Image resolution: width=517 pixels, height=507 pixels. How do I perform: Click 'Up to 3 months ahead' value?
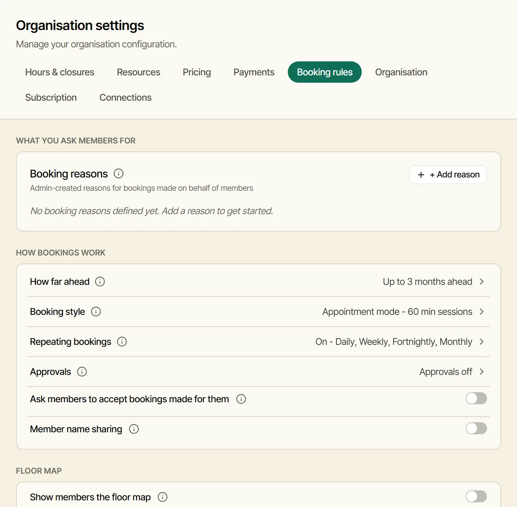coord(427,282)
